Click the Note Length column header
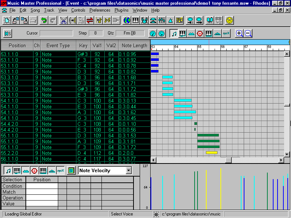 pos(134,45)
